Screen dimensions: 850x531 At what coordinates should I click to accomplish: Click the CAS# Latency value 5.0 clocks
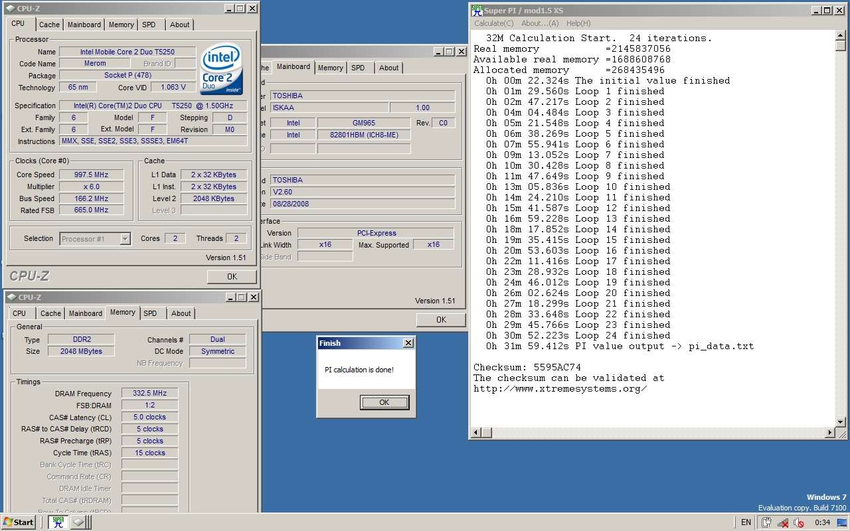pyautogui.click(x=149, y=417)
